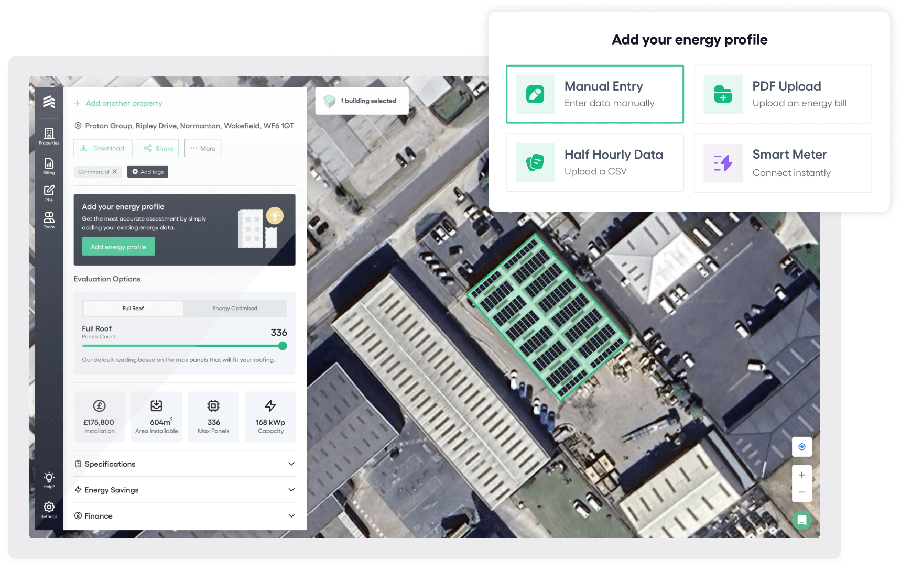Open Settings gear in sidebar
This screenshot has height=572, width=901.
pyautogui.click(x=49, y=509)
